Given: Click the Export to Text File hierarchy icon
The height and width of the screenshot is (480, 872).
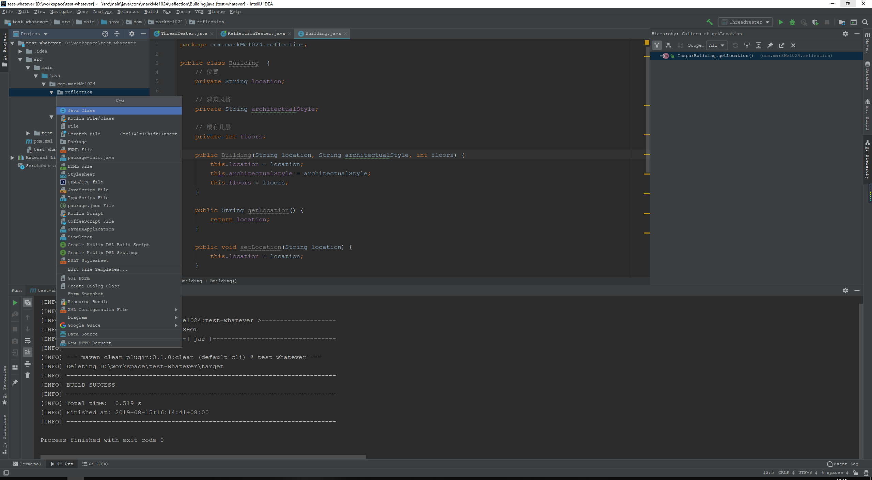Looking at the screenshot, I should tap(781, 45).
